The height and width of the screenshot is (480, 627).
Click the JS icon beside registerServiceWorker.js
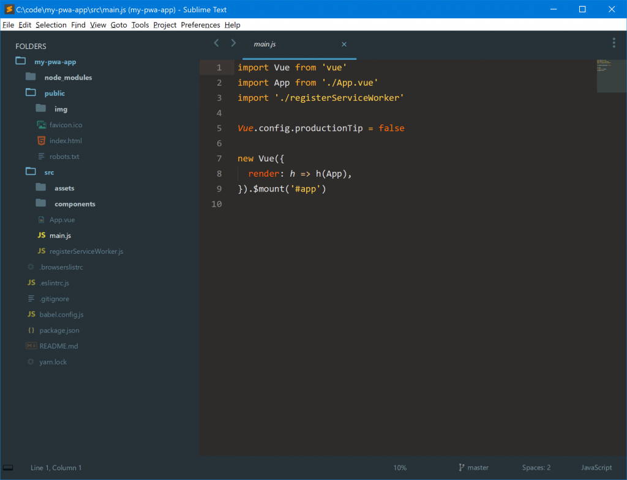(41, 251)
